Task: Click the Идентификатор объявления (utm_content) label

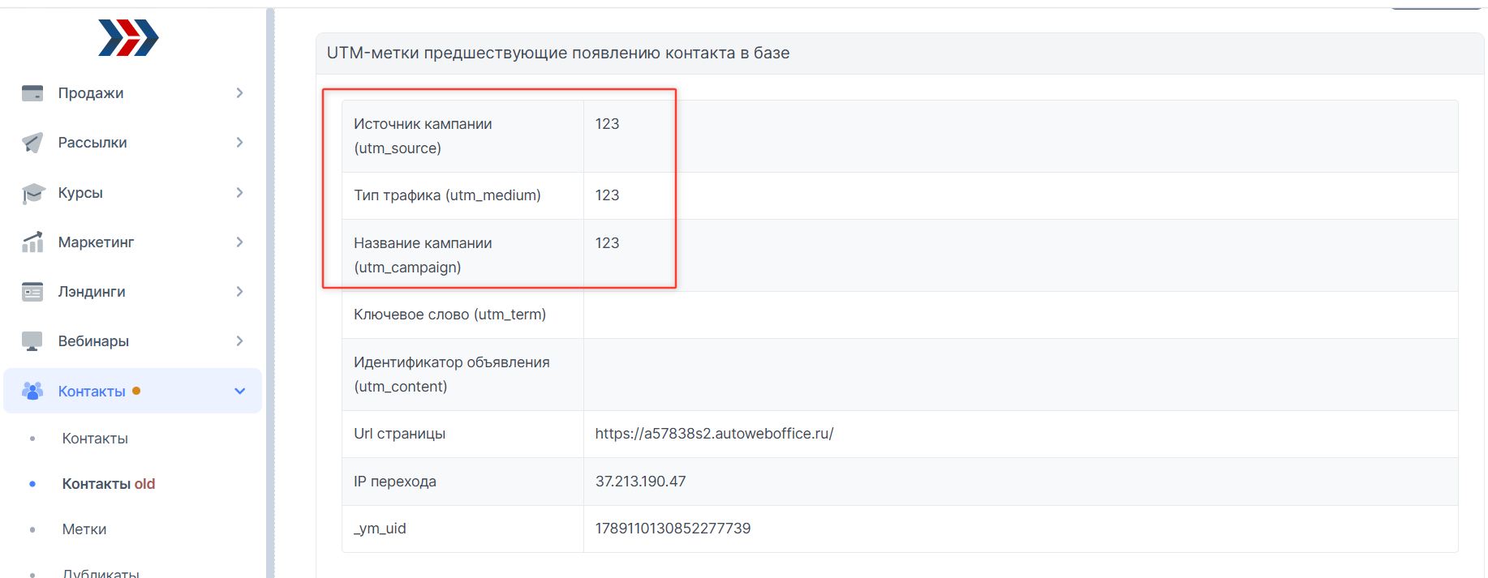Action: point(452,375)
